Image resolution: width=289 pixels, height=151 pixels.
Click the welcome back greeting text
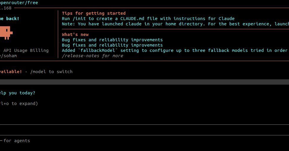click(x=9, y=19)
